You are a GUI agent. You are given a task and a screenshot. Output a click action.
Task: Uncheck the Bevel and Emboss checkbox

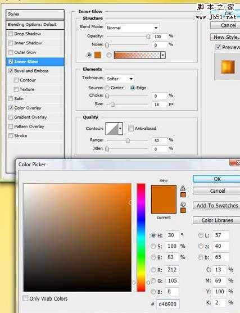point(11,71)
